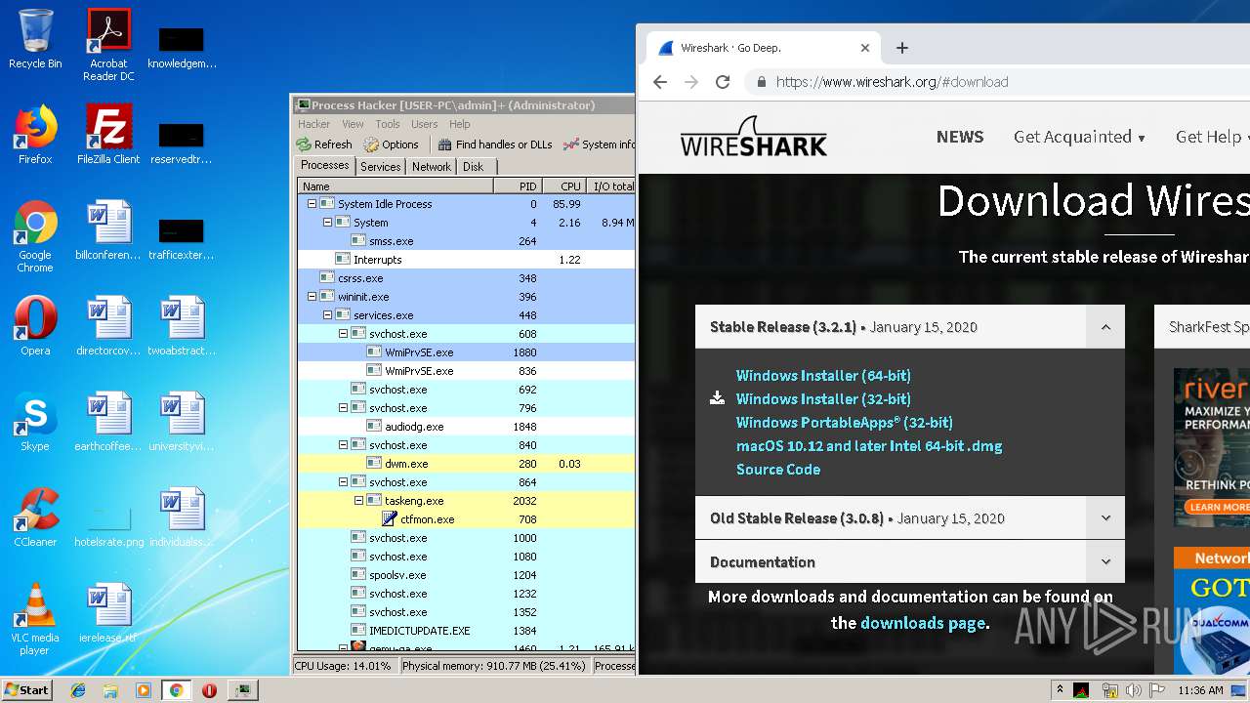1250x703 pixels.
Task: Open the Opera desktop shortcut
Action: [35, 327]
